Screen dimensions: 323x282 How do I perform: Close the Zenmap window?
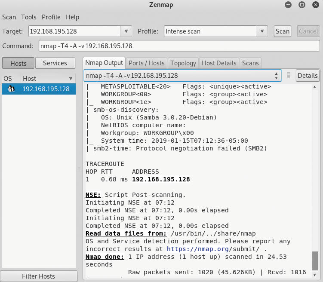pyautogui.click(x=315, y=5)
